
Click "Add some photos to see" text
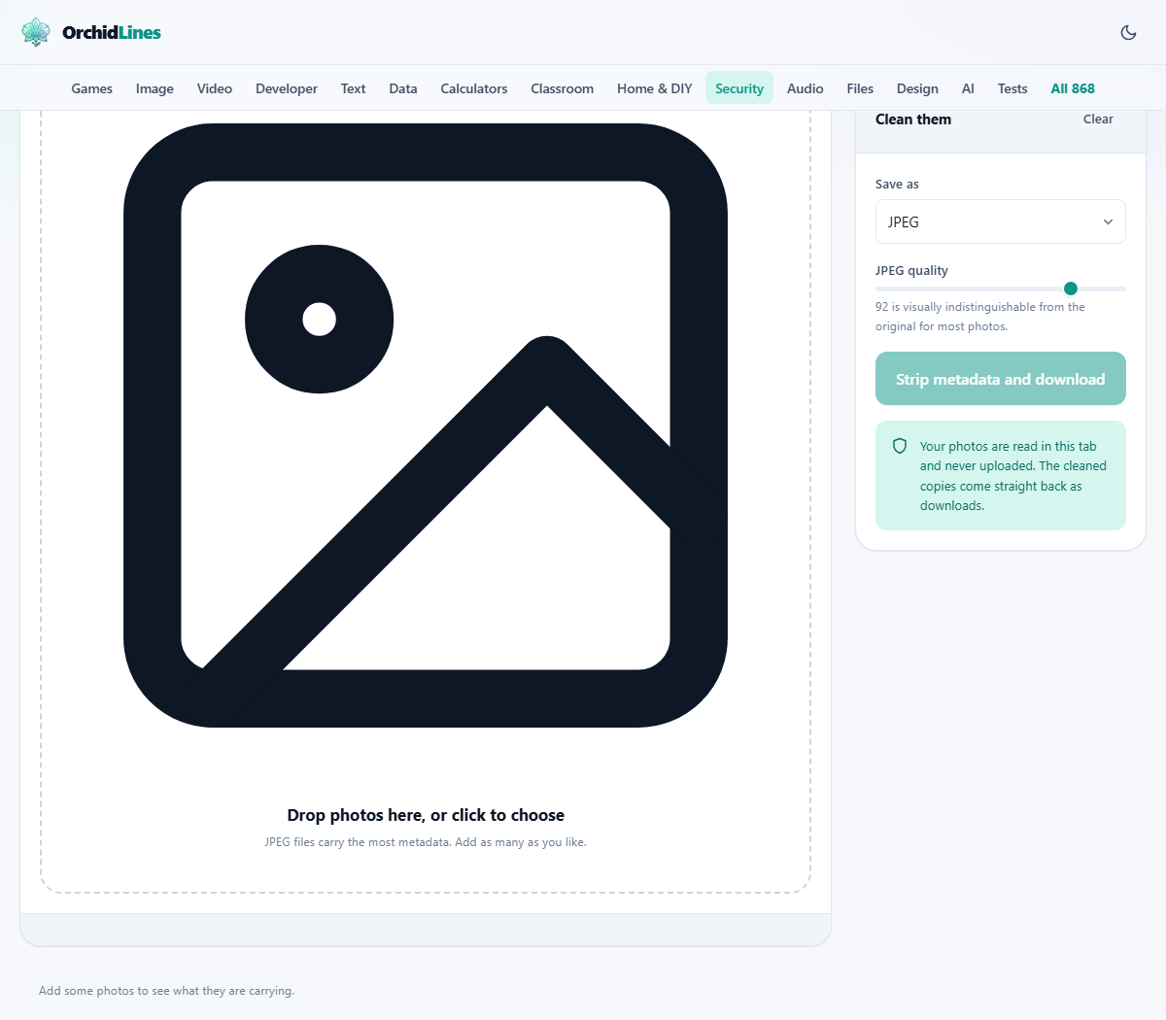(166, 991)
